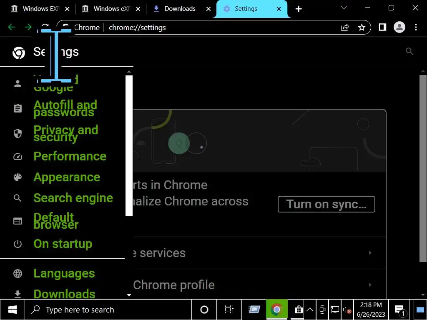
Task: Click the main page scrollbar thumb
Action: [x=423, y=169]
